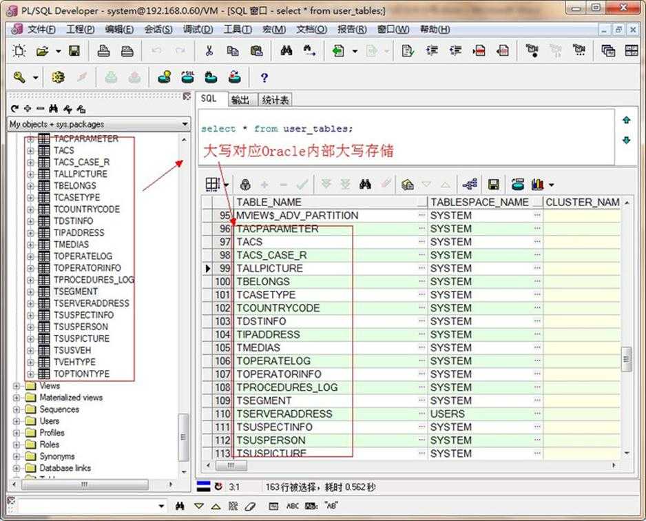
Task: Click the eraser icon in bottom search bar
Action: 250,506
